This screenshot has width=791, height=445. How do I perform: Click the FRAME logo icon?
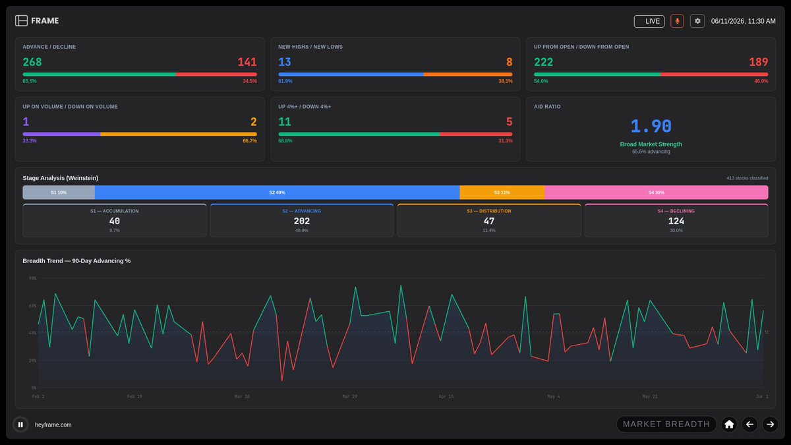(22, 20)
